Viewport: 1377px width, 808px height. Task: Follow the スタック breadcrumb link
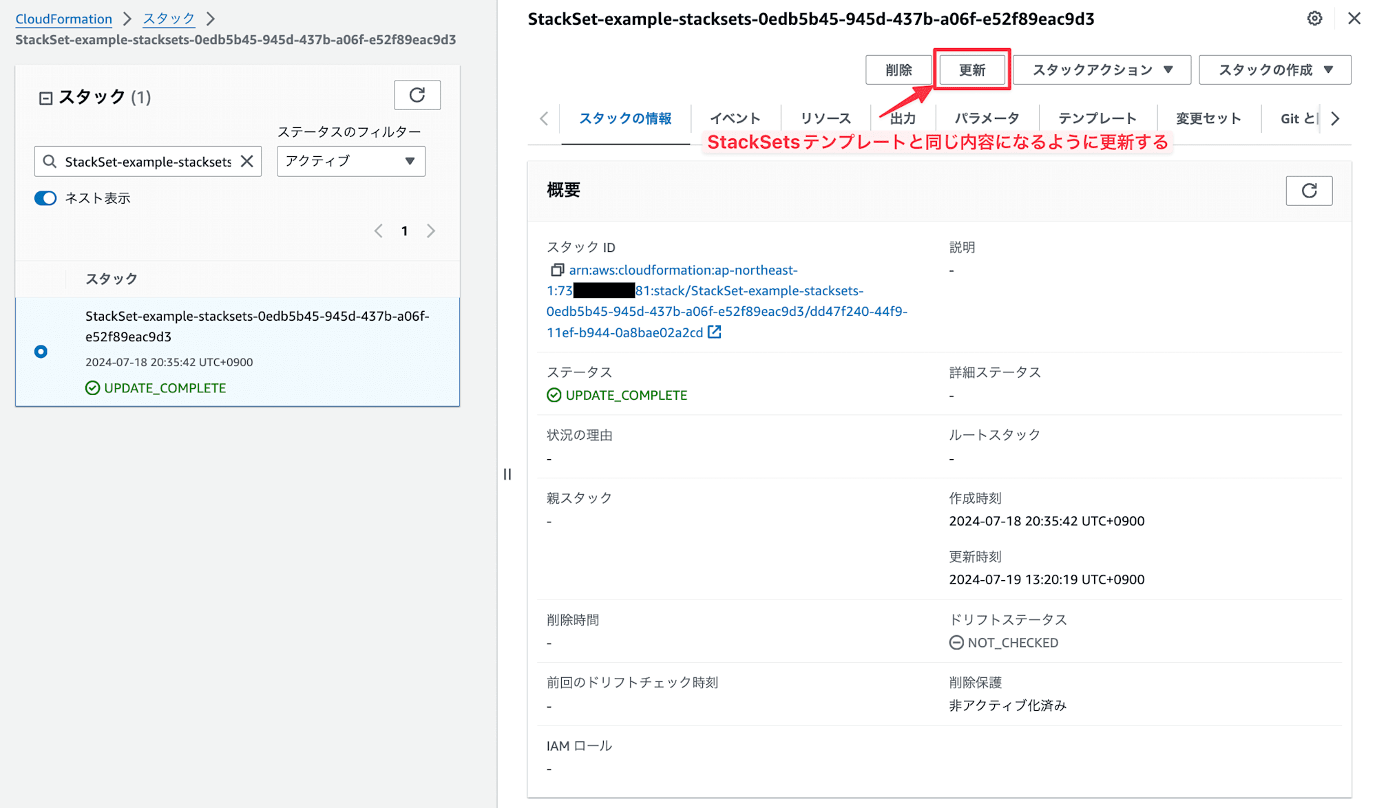[169, 19]
